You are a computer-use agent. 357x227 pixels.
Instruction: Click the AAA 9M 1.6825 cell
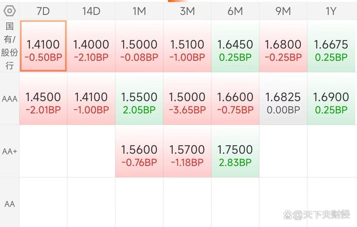[x=283, y=99]
